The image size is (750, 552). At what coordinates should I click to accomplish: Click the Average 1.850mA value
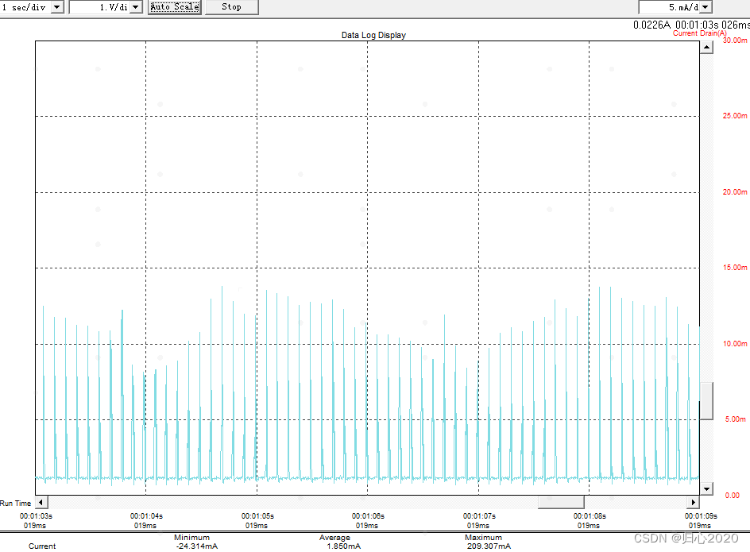coord(343,546)
